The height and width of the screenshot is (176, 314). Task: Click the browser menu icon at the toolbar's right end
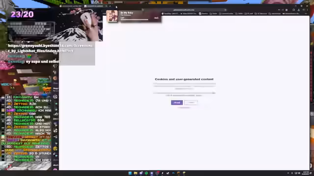tap(308, 10)
